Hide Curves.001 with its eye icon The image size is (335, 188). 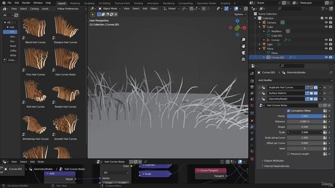pyautogui.click(x=326, y=57)
